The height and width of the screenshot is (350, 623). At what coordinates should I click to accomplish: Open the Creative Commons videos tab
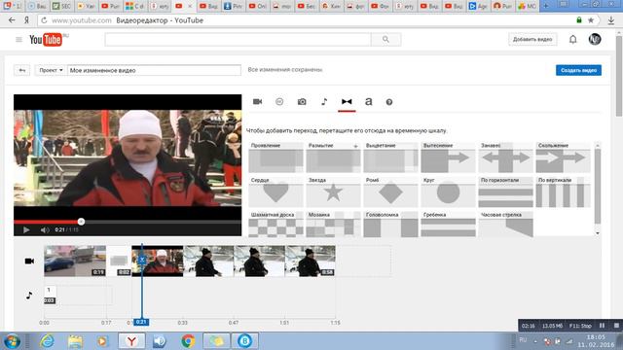point(279,102)
